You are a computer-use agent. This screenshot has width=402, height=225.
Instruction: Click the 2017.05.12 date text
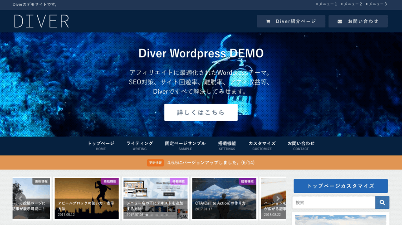tap(66, 215)
